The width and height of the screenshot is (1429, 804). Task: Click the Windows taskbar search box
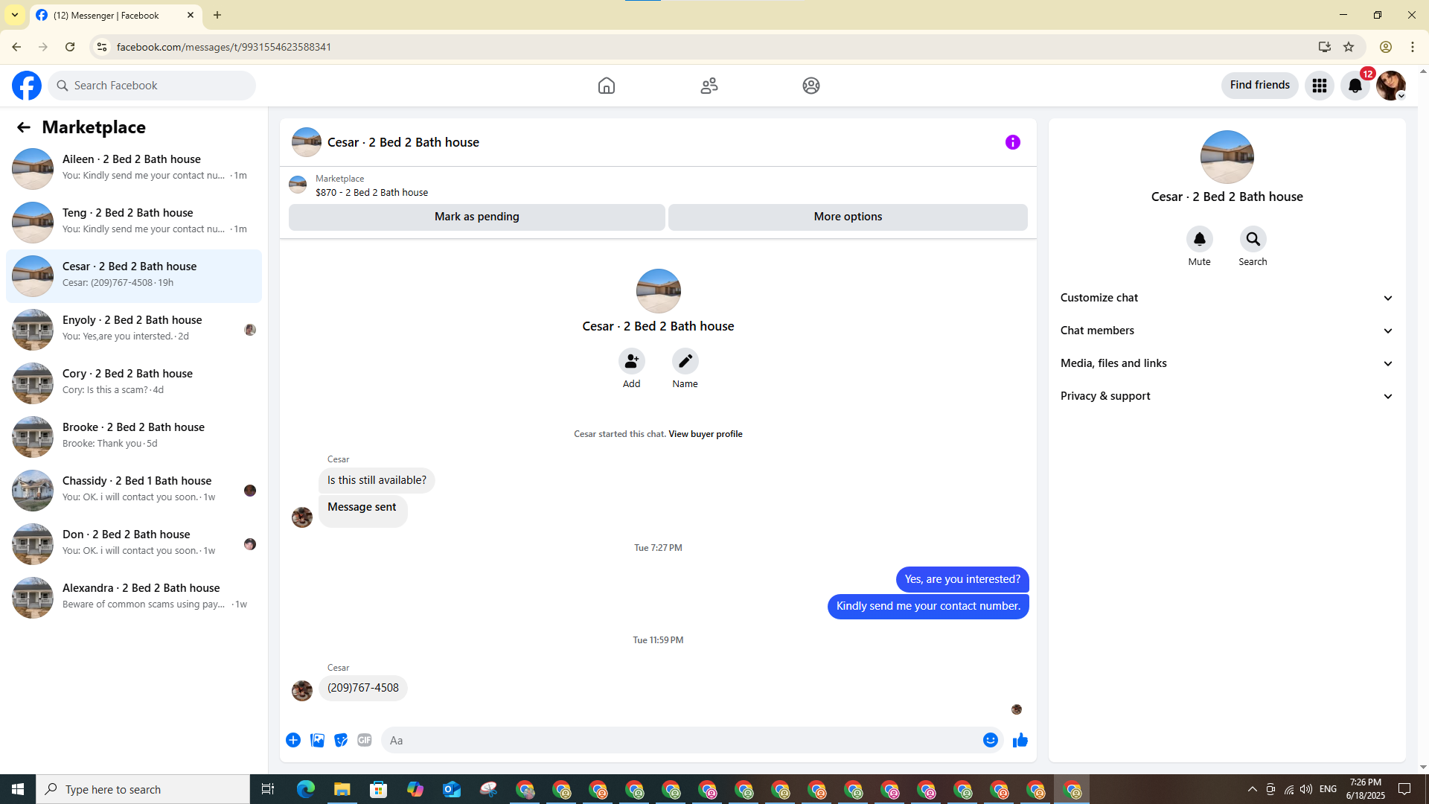[143, 789]
